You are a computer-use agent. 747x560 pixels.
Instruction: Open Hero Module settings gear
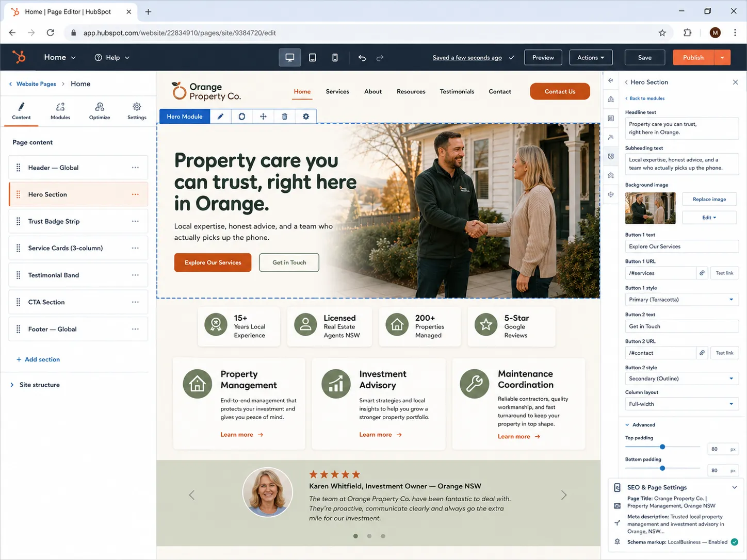click(306, 117)
